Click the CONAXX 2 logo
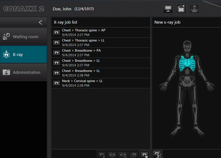Viewport: 221px width, 158px height. tap(23, 9)
